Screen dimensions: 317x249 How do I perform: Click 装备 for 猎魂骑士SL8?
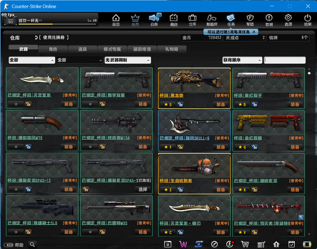69,232
